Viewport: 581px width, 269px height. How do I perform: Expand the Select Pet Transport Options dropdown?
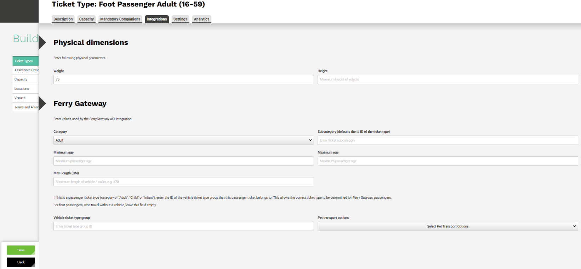click(448, 226)
